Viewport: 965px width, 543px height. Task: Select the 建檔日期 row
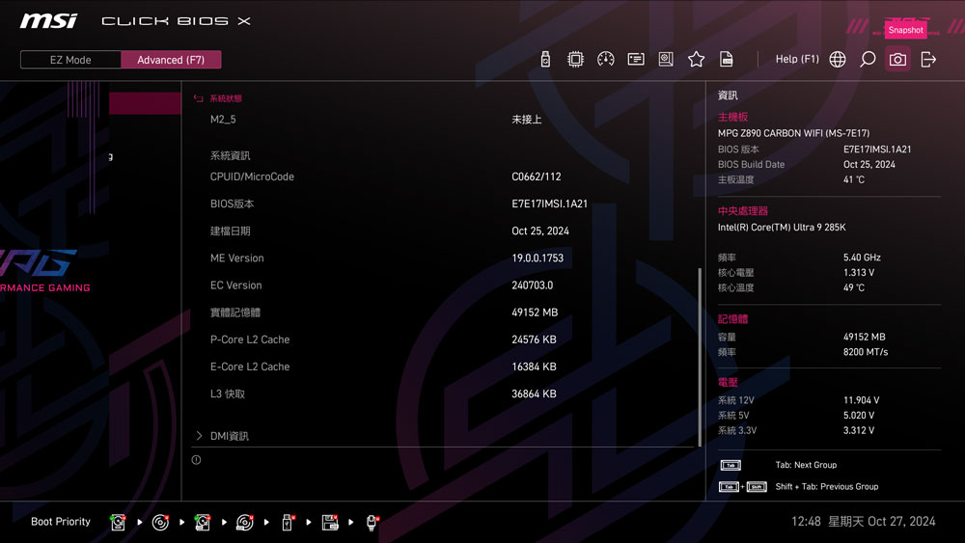[443, 231]
